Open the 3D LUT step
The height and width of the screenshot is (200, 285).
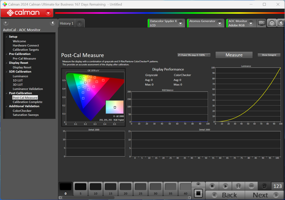click(18, 84)
